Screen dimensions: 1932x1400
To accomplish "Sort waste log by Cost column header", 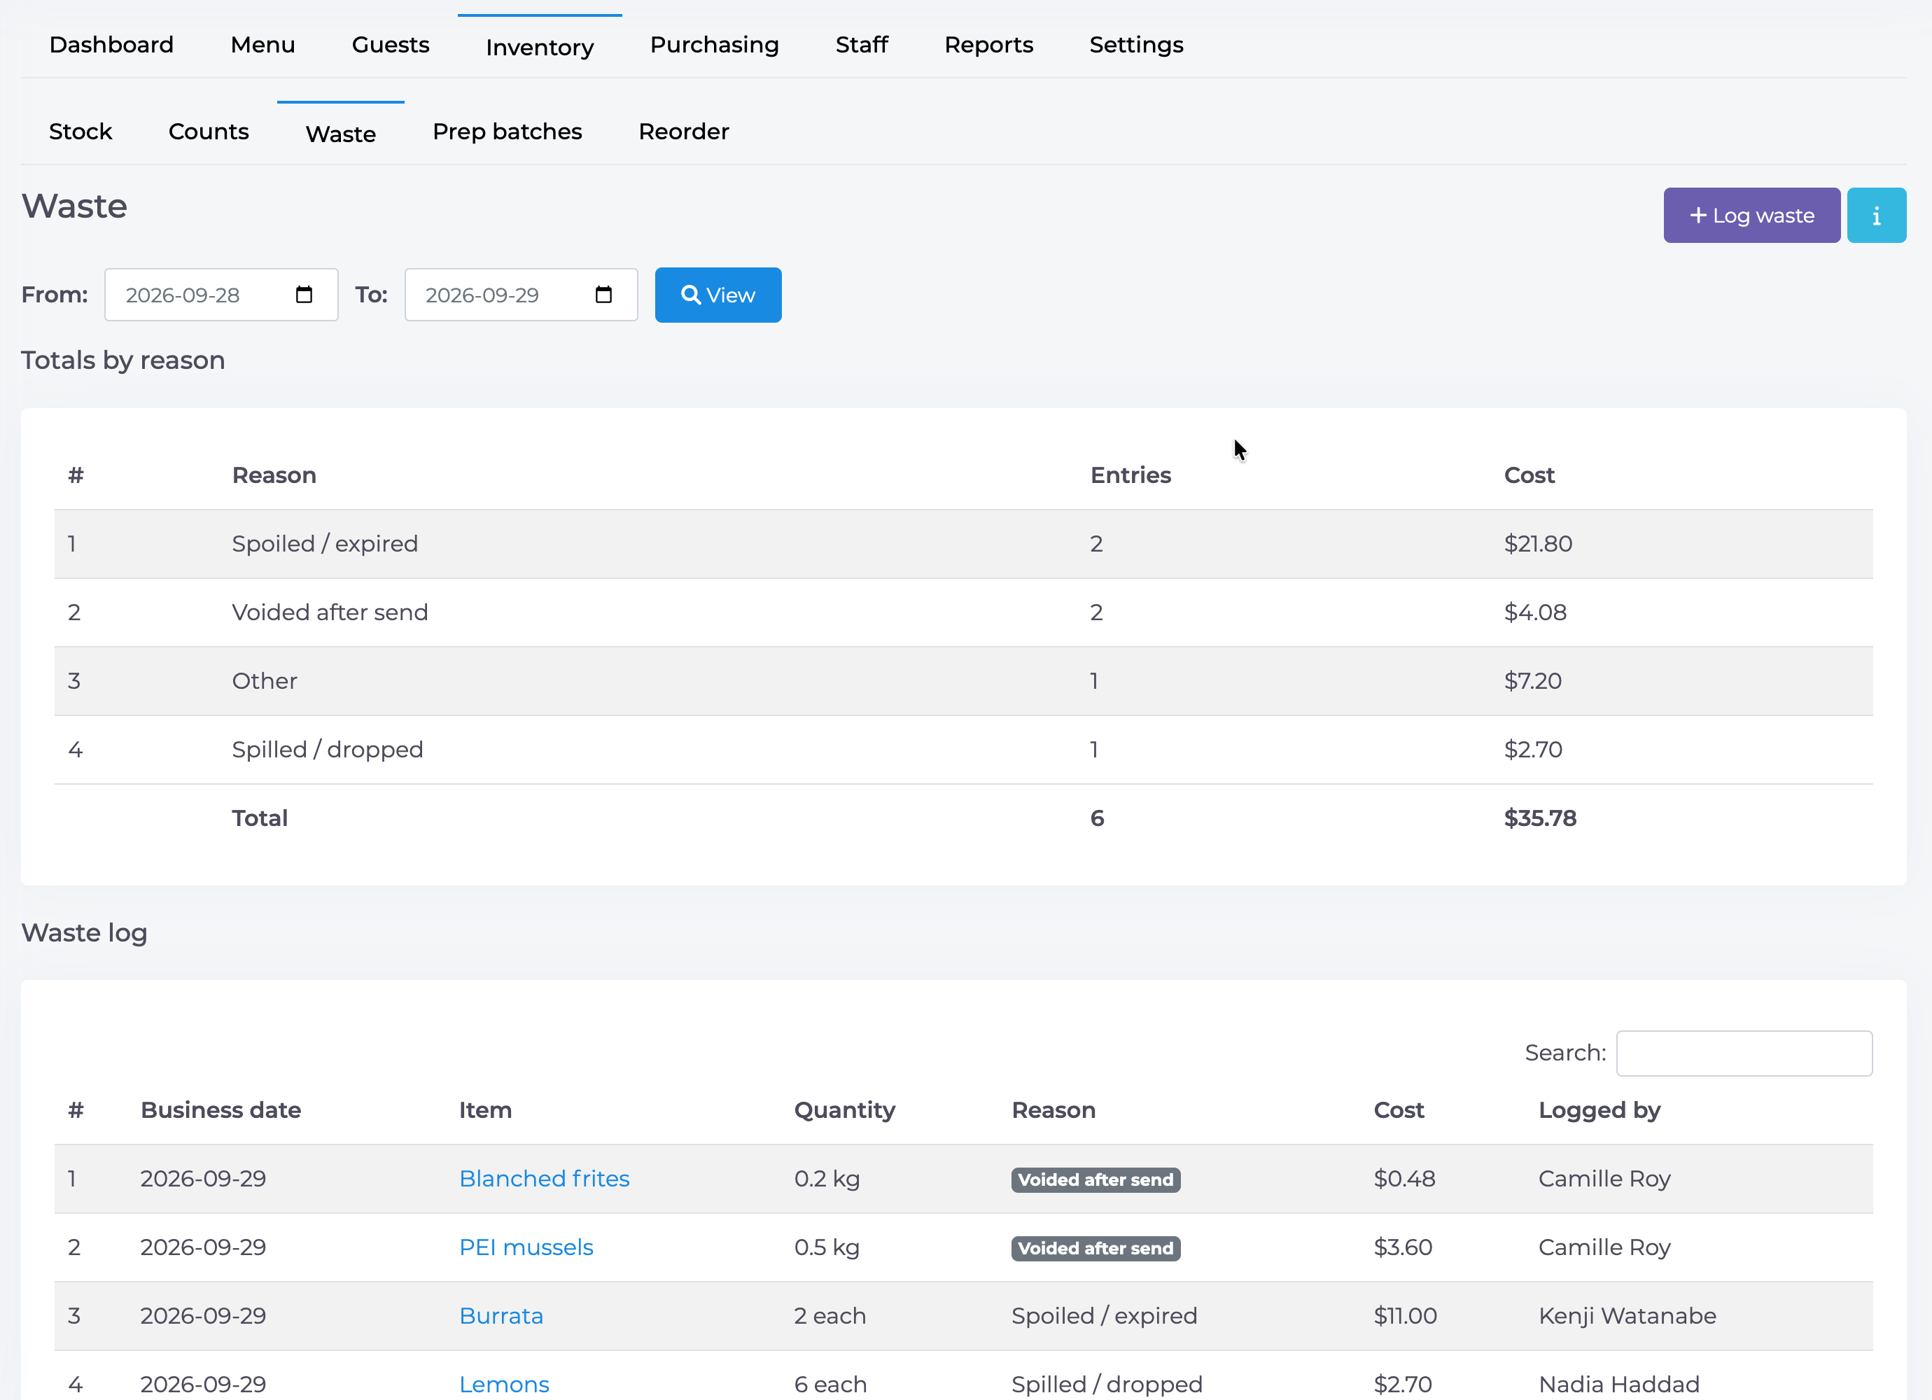I will coord(1399,1110).
